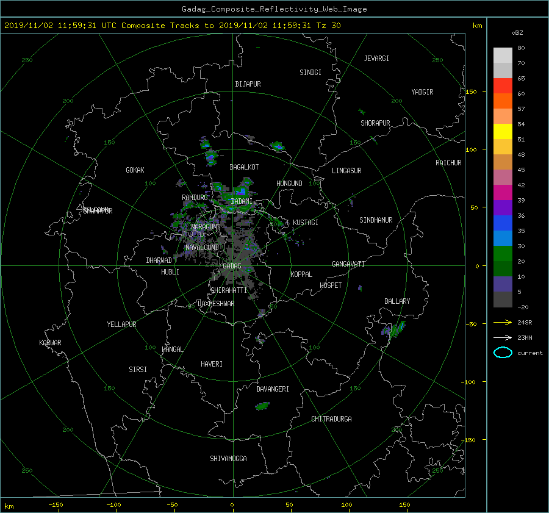Click the -100 tick on right axis
The image size is (549, 513).
coord(470,382)
